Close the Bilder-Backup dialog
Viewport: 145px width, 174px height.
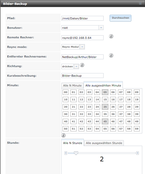[140, 4]
